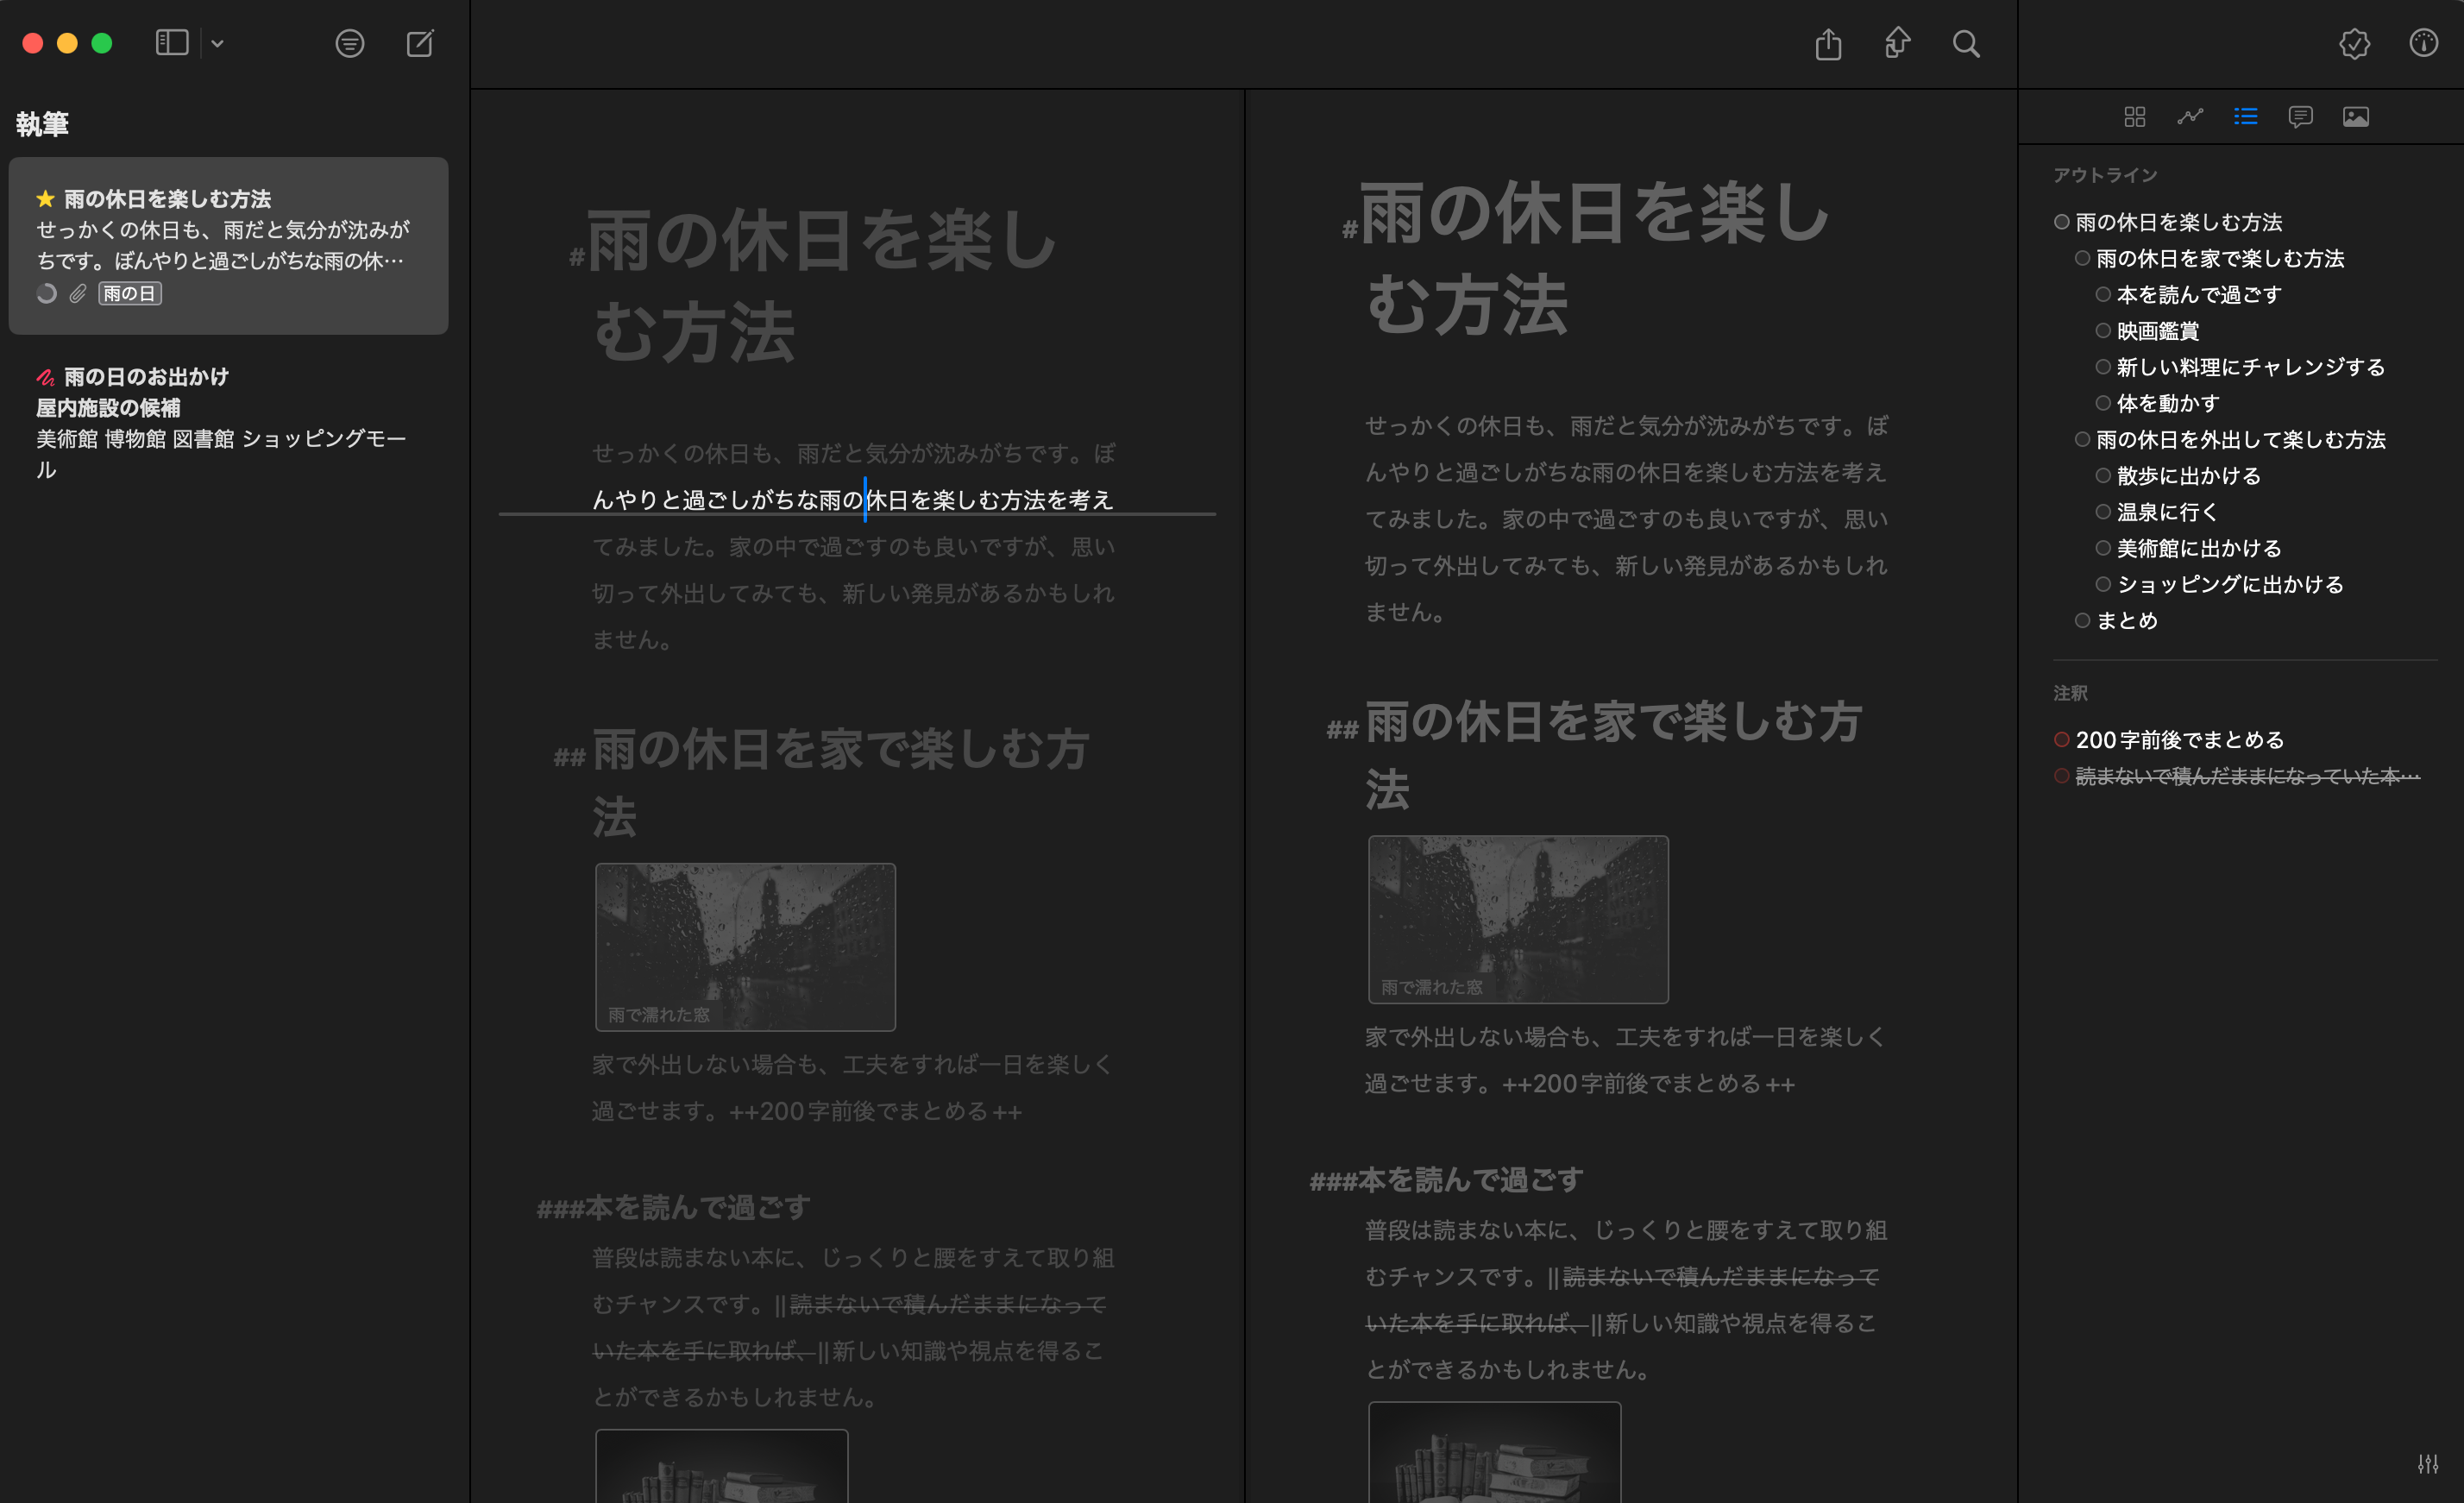This screenshot has height=1503, width=2464.
Task: Jump to outline item 本を読んで過ごす
Action: pos(2198,294)
